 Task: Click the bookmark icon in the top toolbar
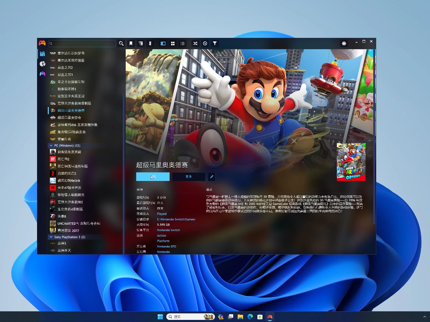131,44
